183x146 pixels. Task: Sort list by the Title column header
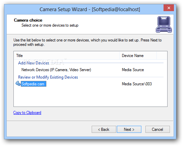[x=67, y=56]
